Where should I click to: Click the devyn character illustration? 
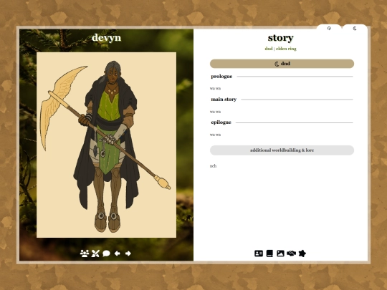click(106, 145)
